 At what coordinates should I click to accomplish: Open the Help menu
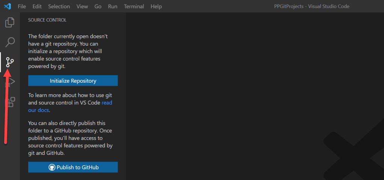coord(156,6)
